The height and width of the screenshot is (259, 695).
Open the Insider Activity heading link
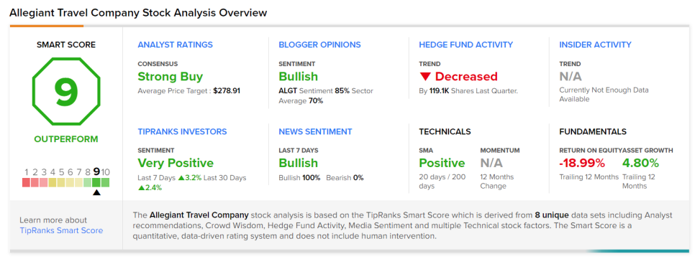[x=595, y=44]
